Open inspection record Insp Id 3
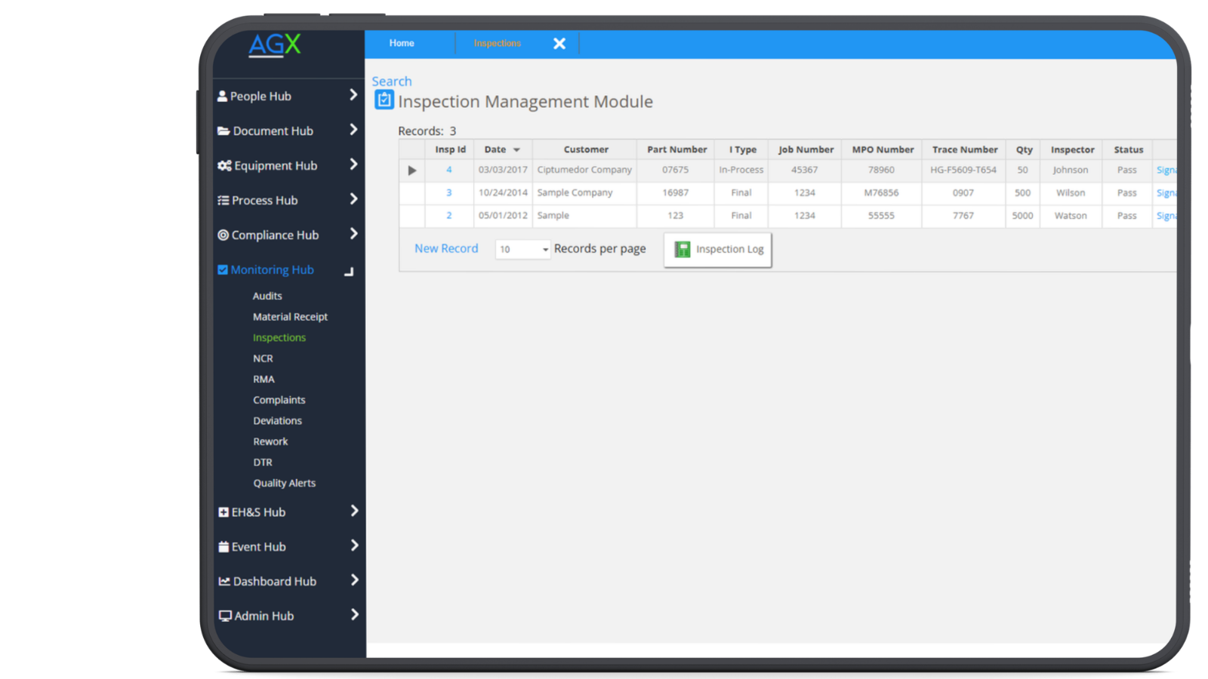The height and width of the screenshot is (679, 1208). 448,192
